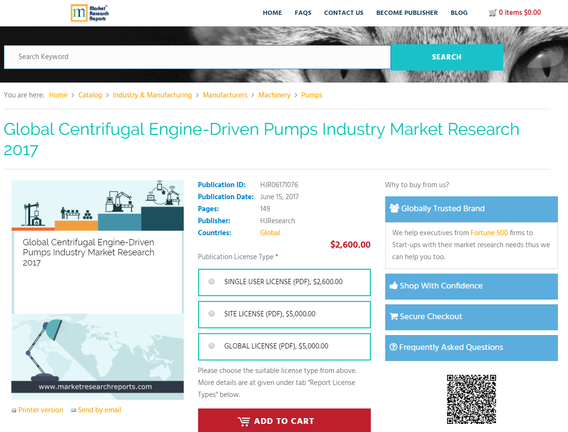Image resolution: width=568 pixels, height=432 pixels.
Task: Open the Printer version link
Action: point(41,410)
